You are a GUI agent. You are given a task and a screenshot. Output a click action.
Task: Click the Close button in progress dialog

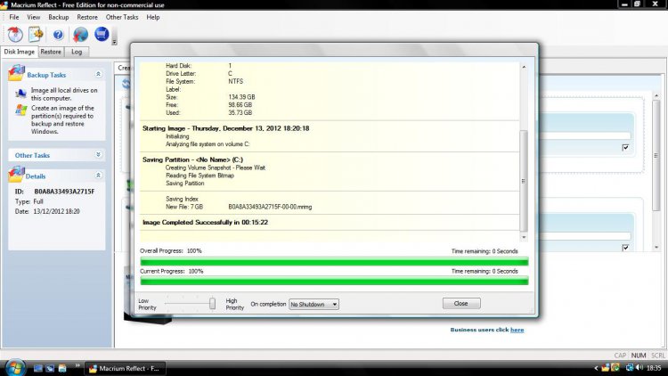click(461, 304)
